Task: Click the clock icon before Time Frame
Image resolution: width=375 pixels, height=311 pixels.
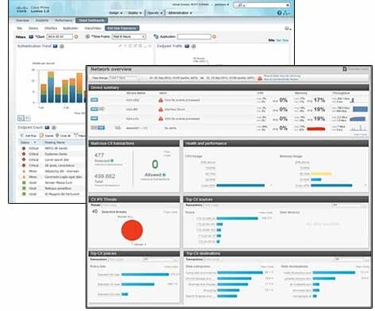Action: (88, 36)
